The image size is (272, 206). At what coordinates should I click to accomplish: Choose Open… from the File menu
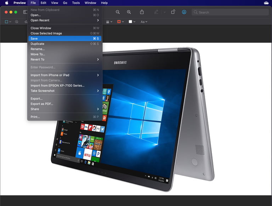[65, 15]
